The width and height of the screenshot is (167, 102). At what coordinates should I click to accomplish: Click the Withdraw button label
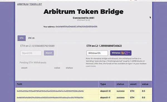tap(116, 53)
